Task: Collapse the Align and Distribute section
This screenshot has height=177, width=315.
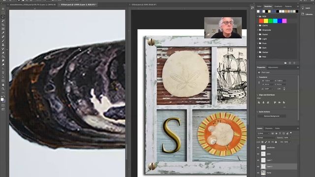Action: point(257,95)
